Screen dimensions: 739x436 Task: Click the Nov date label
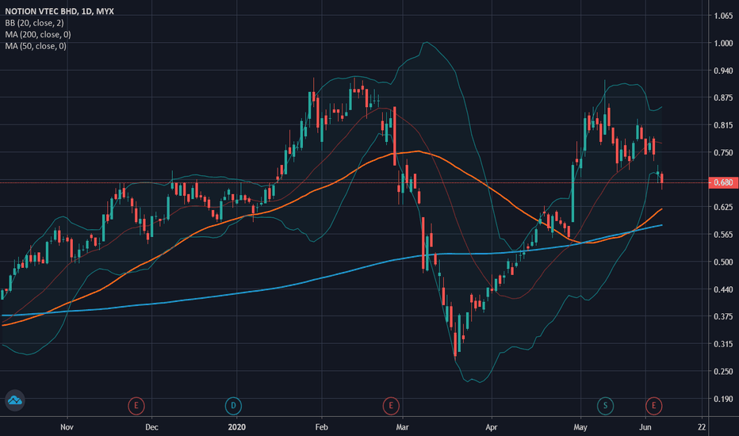tap(67, 427)
